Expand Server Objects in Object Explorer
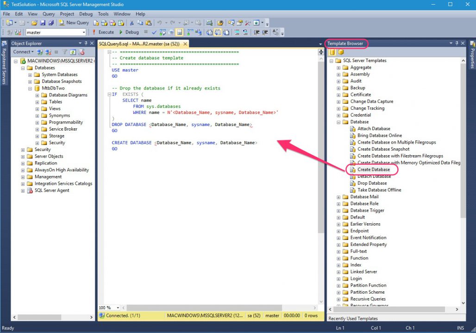Screen dimensions: 476x333 pos(23,157)
